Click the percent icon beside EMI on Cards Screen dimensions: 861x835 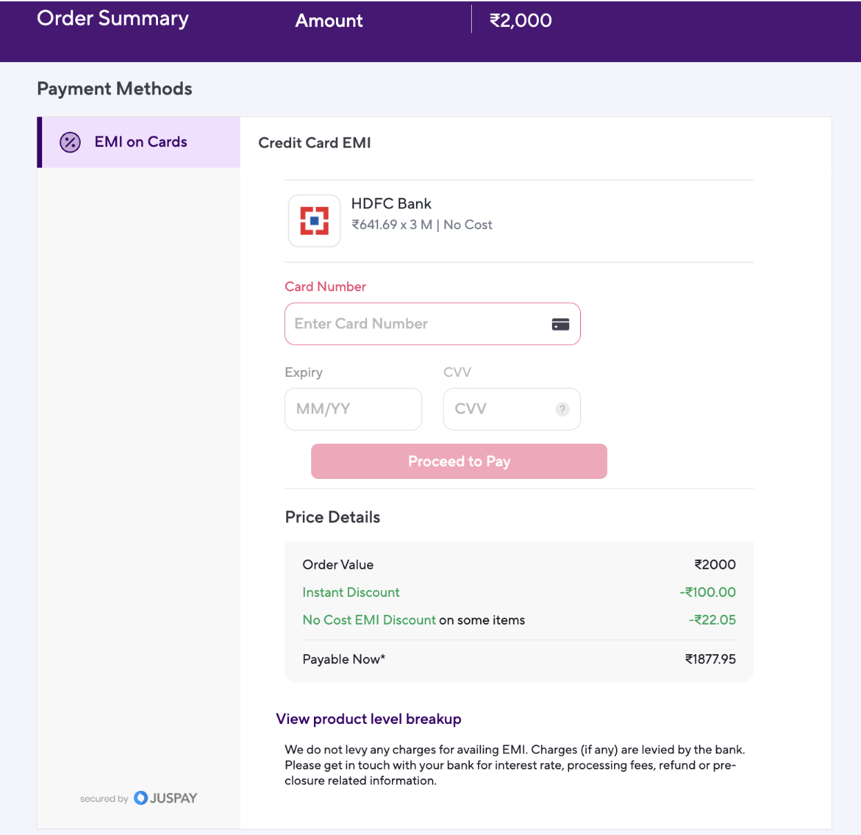pyautogui.click(x=70, y=142)
